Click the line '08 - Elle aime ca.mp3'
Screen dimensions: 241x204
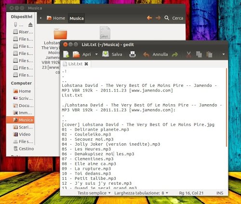[x=89, y=164]
